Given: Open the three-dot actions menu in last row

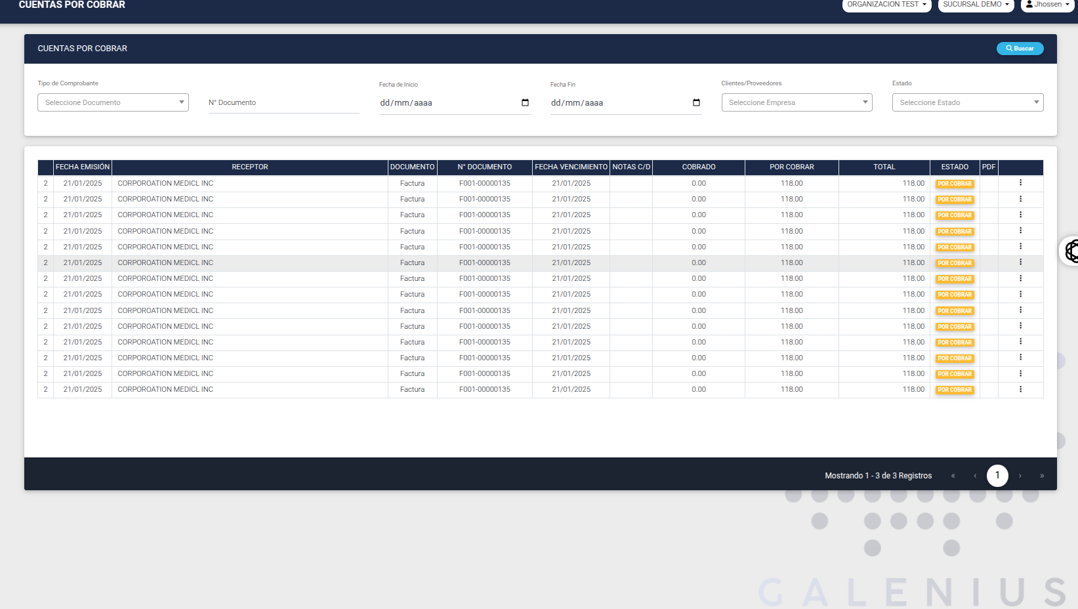Looking at the screenshot, I should point(1020,389).
